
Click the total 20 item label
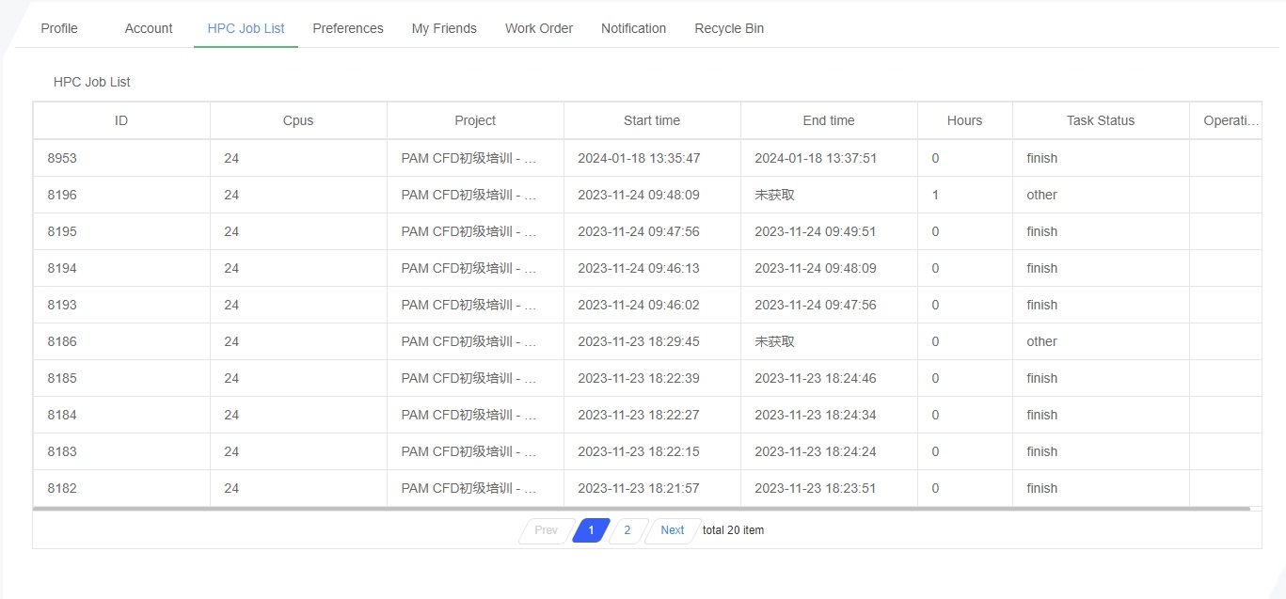click(733, 530)
